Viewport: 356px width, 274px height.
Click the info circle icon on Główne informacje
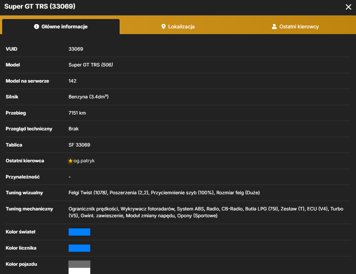36,27
